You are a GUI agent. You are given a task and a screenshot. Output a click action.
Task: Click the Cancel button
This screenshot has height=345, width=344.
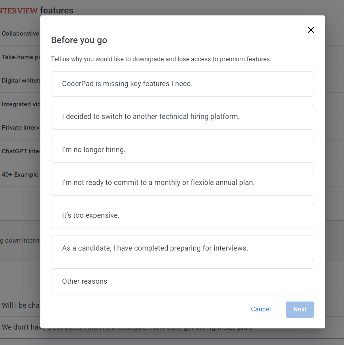click(261, 309)
